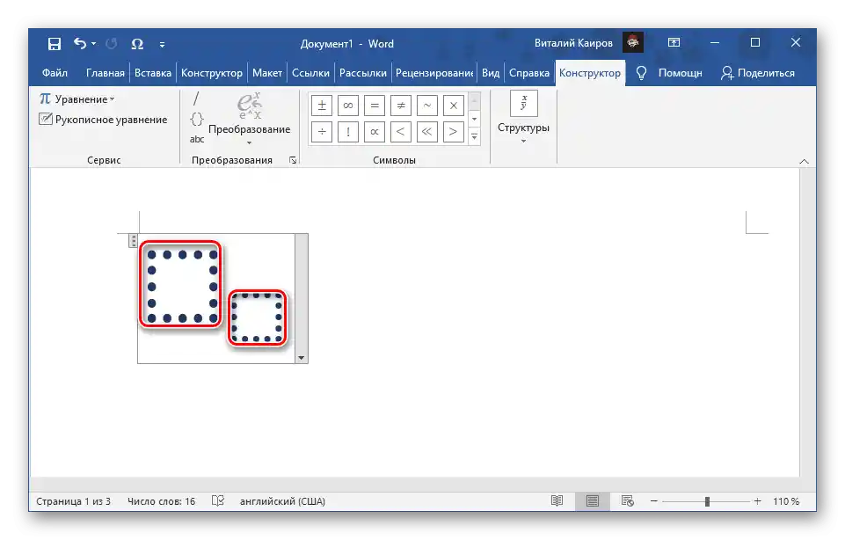Insert the equals sign symbol
Viewport: 845px width, 540px height.
pyautogui.click(x=375, y=106)
